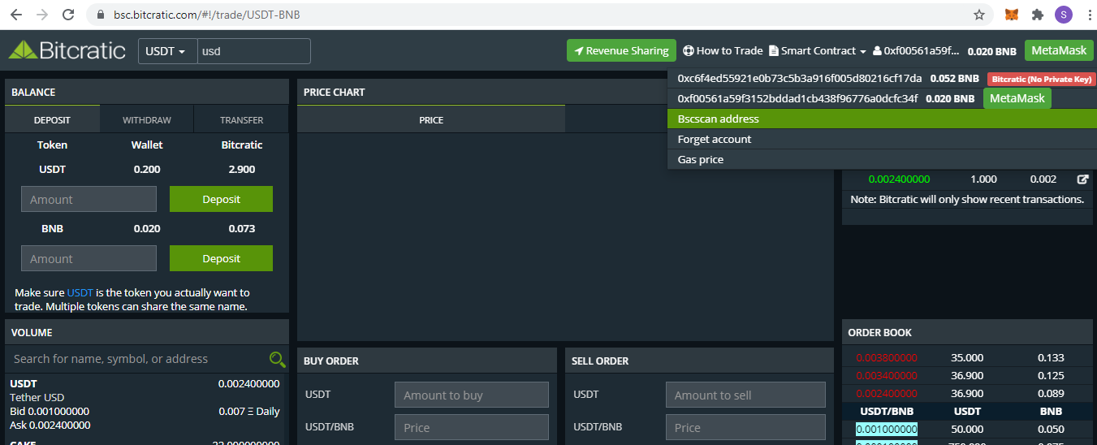Open the browser extensions puzzle icon

coord(1037,15)
